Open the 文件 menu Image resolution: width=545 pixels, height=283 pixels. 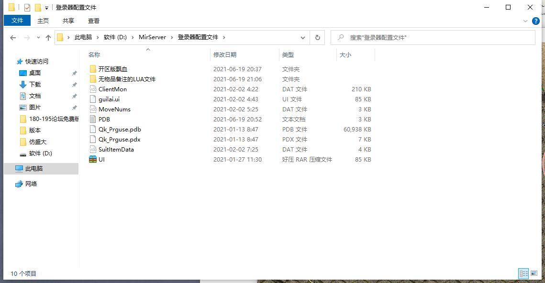click(x=17, y=21)
